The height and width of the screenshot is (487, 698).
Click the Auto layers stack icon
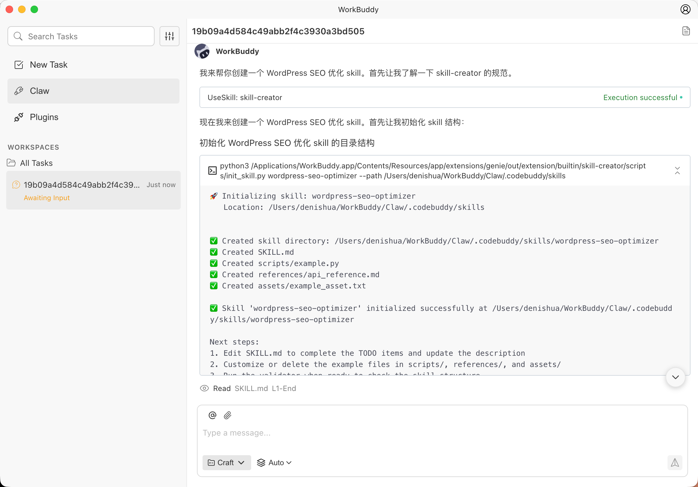coord(261,463)
